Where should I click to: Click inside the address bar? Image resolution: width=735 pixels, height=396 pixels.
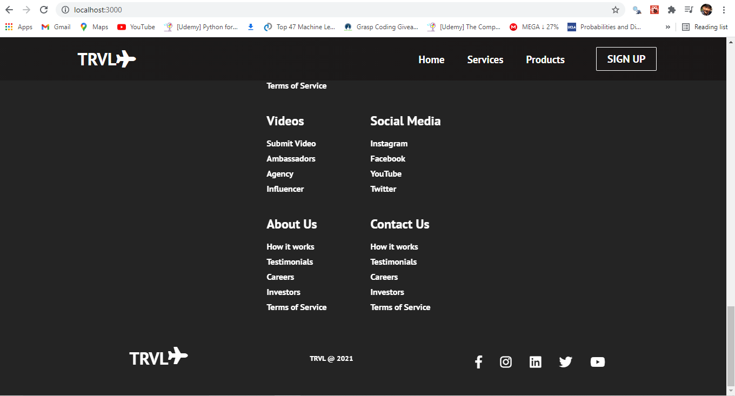point(324,9)
